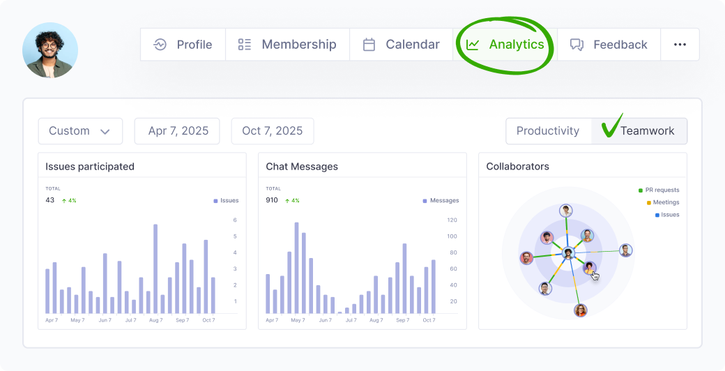Click the Calendar tab icon
Image resolution: width=725 pixels, height=371 pixels.
tap(369, 45)
